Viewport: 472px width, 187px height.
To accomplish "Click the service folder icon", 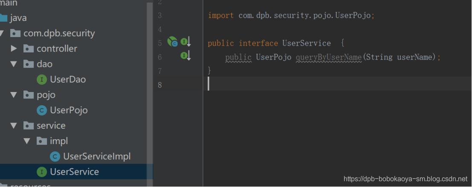I will pyautogui.click(x=28, y=125).
